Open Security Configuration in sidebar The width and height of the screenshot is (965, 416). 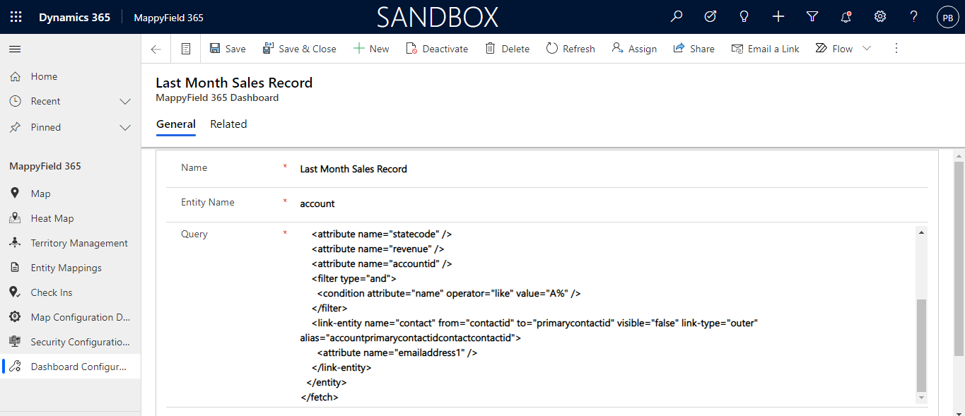pyautogui.click(x=71, y=342)
